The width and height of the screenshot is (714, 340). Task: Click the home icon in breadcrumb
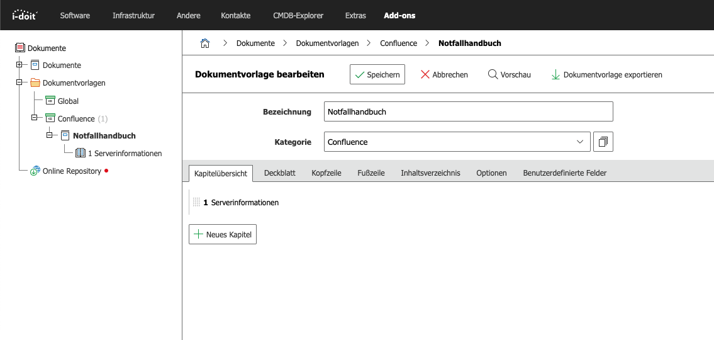[x=204, y=43]
